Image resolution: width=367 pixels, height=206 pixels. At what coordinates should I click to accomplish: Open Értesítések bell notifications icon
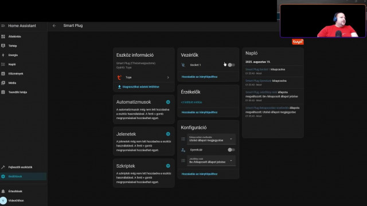[x=3, y=191]
